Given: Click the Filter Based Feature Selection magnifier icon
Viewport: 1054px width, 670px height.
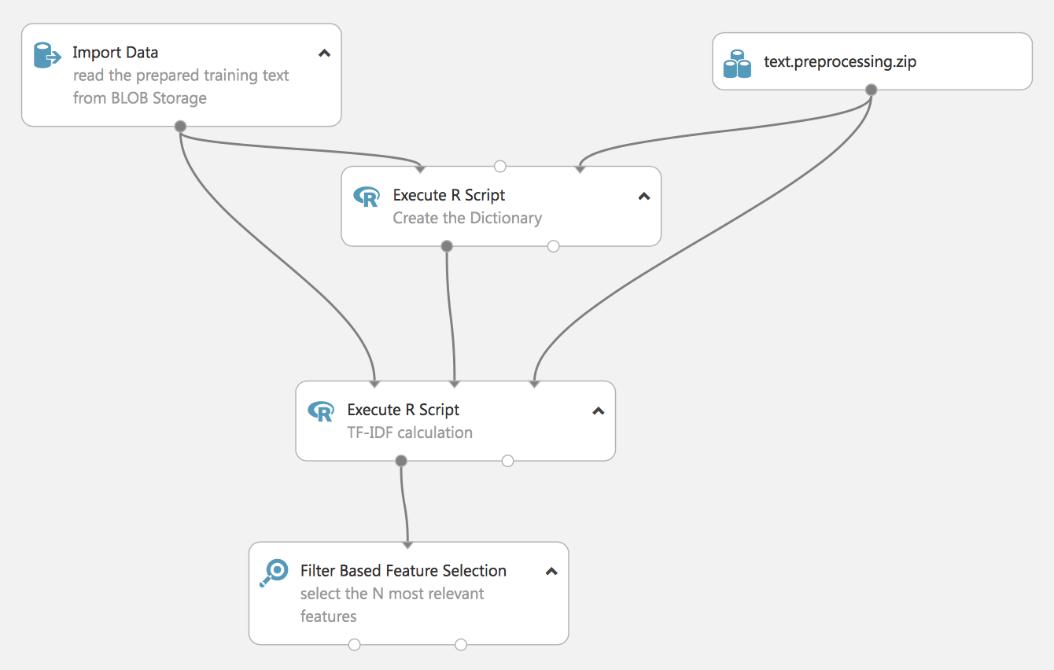Looking at the screenshot, I should tap(274, 572).
